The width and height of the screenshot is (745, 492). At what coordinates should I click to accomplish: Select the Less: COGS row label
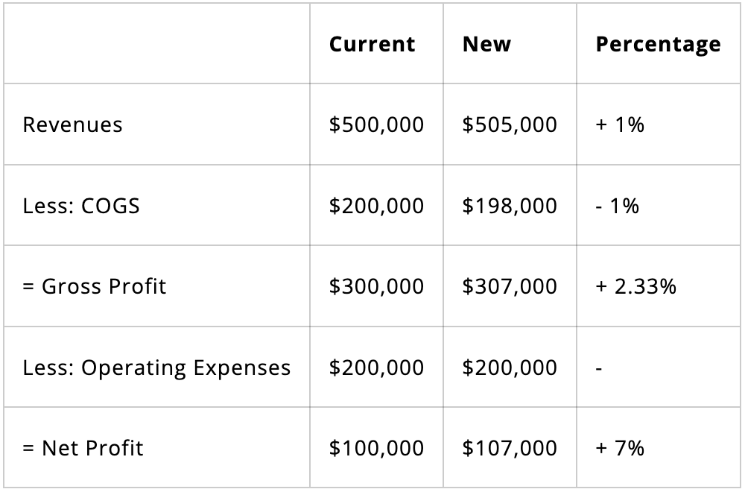point(81,206)
